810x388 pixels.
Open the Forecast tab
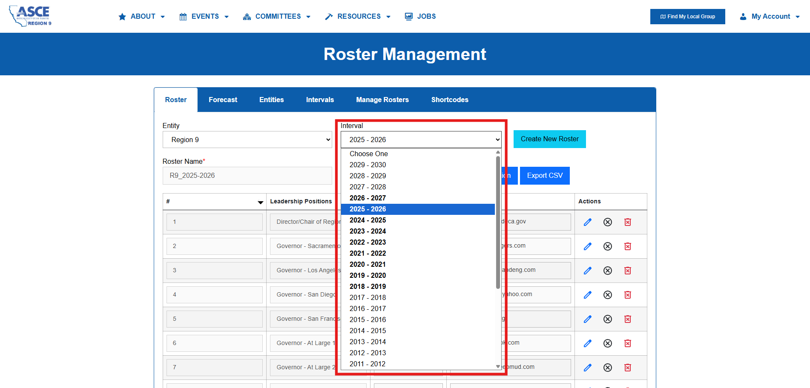pyautogui.click(x=223, y=100)
